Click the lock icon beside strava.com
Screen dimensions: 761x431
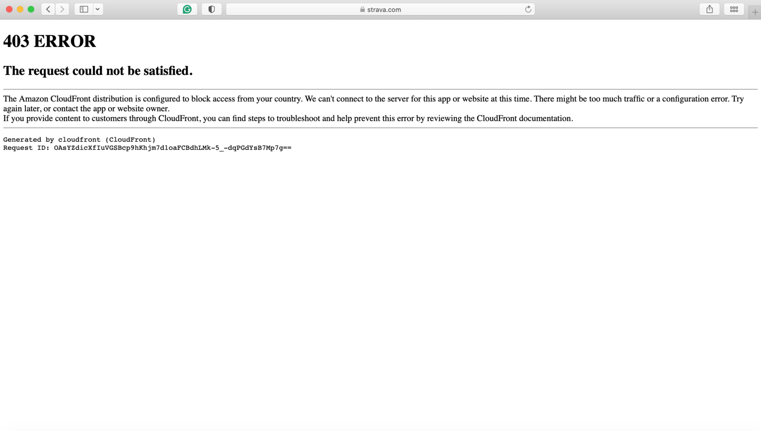pyautogui.click(x=362, y=9)
